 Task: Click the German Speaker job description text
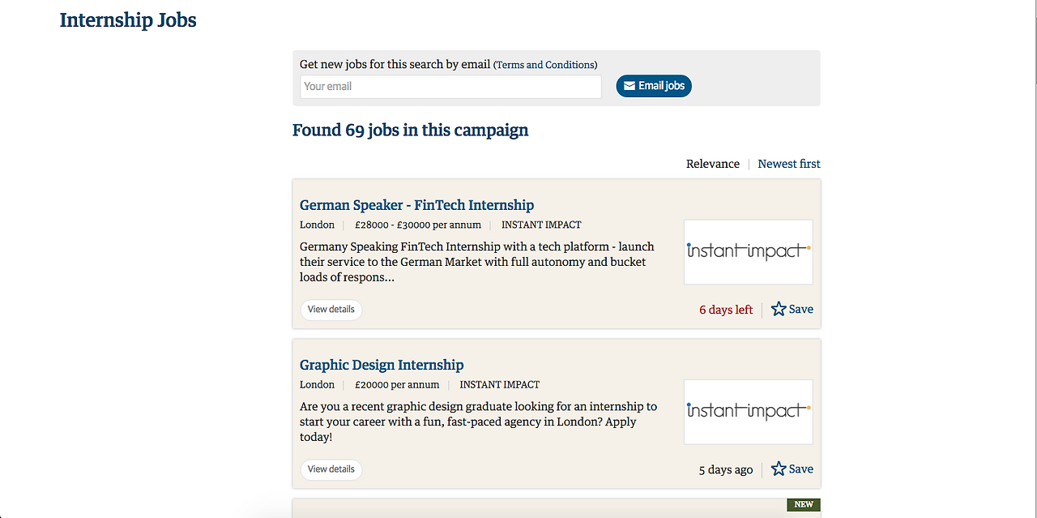[476, 261]
